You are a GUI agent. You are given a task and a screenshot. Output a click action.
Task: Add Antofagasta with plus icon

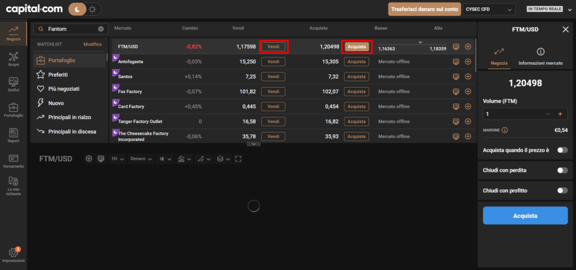[x=468, y=62]
